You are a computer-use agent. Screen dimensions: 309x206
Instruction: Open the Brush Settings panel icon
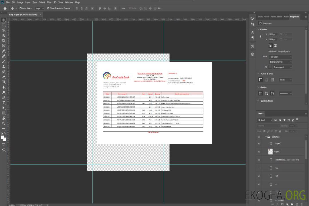(252, 19)
